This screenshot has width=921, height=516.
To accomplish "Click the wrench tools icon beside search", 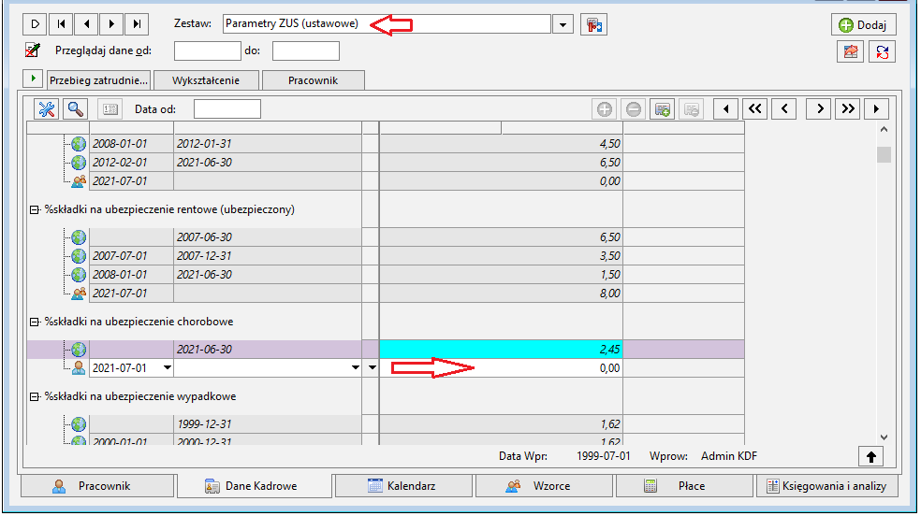I will point(46,109).
